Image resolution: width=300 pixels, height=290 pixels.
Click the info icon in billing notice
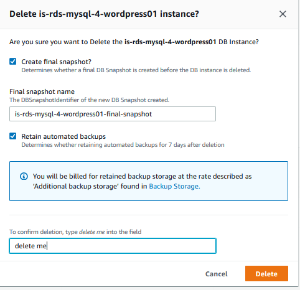pos(24,176)
